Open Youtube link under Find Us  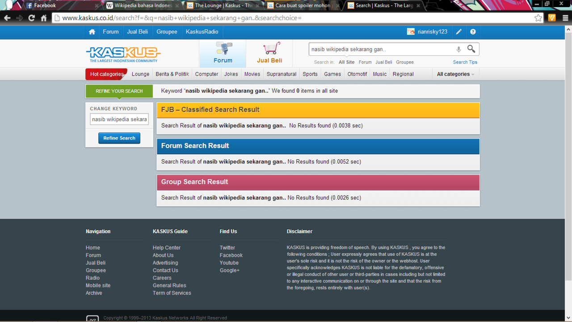click(229, 263)
